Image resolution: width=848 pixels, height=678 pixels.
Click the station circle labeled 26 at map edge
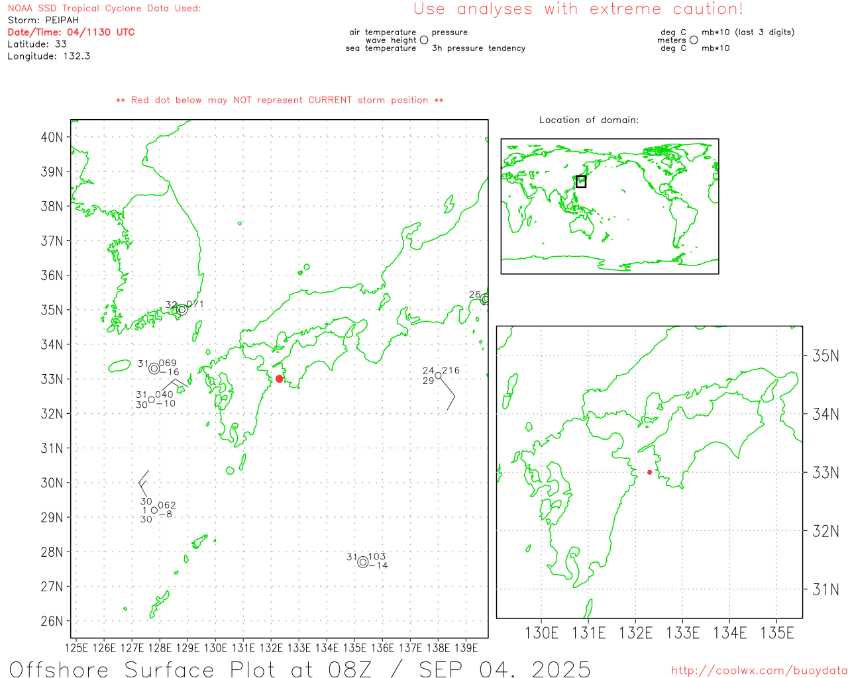tap(485, 299)
